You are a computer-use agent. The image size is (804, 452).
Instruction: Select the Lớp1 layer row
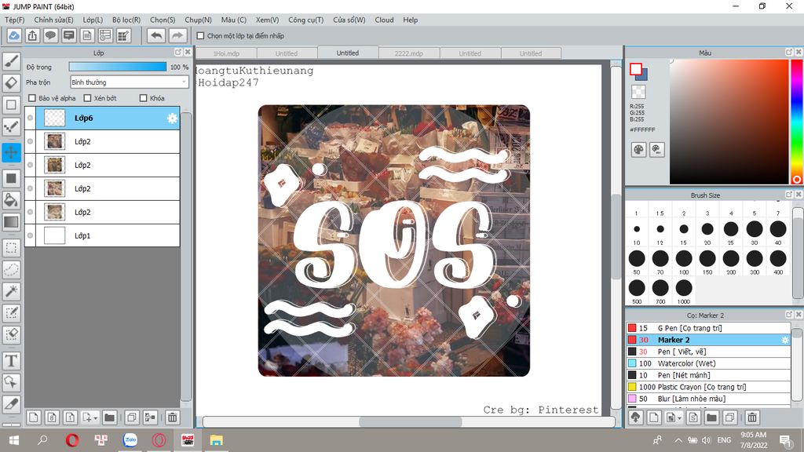pyautogui.click(x=102, y=235)
